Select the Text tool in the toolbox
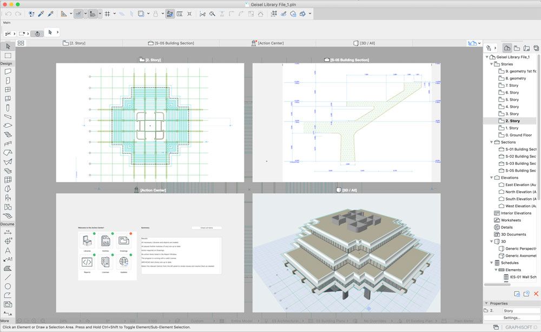541x332 pixels. 8,250
